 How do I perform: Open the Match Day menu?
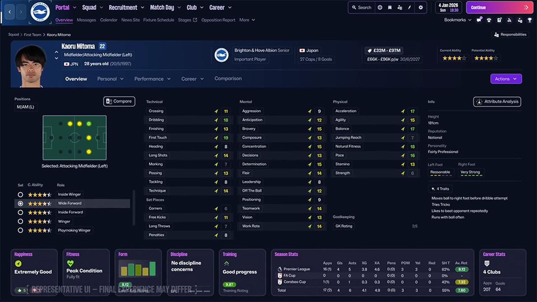[162, 7]
